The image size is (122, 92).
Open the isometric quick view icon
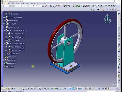coord(73,89)
